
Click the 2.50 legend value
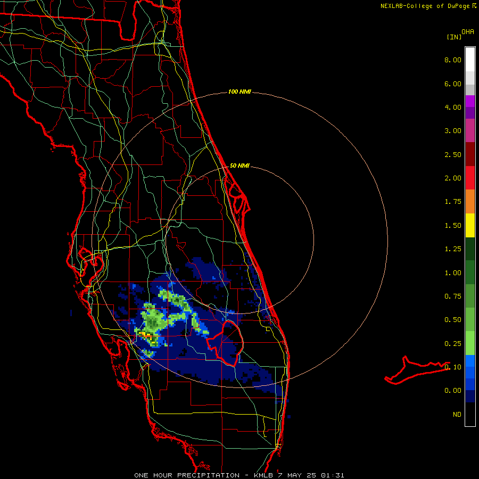[453, 154]
